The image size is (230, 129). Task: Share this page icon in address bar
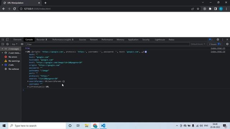tap(193, 9)
